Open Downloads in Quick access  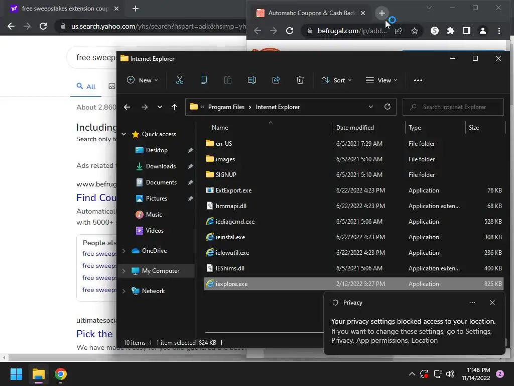pos(161,166)
